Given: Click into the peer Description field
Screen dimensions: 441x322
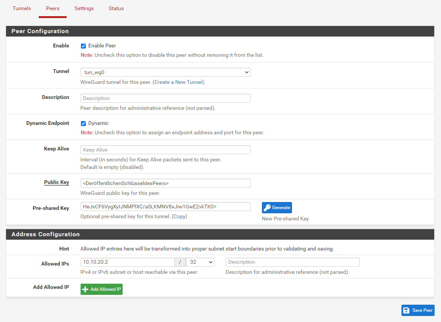Looking at the screenshot, I should pos(165,98).
